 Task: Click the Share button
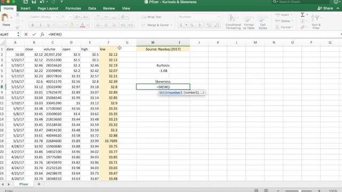tap(325, 9)
